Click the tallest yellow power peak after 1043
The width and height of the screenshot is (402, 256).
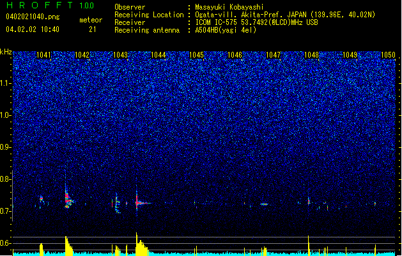click(x=141, y=244)
